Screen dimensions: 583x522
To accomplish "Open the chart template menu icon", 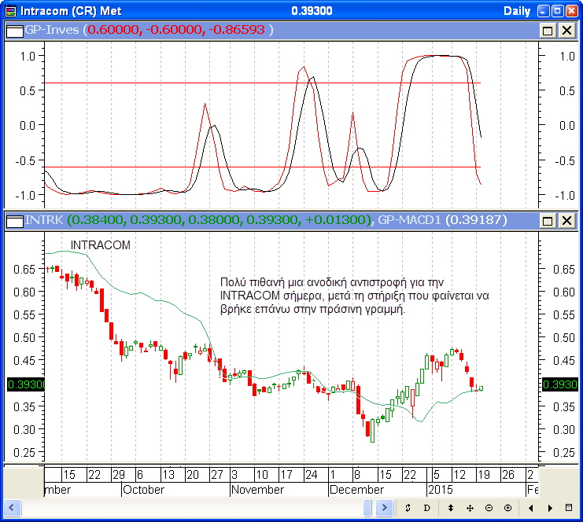I will click(x=569, y=508).
